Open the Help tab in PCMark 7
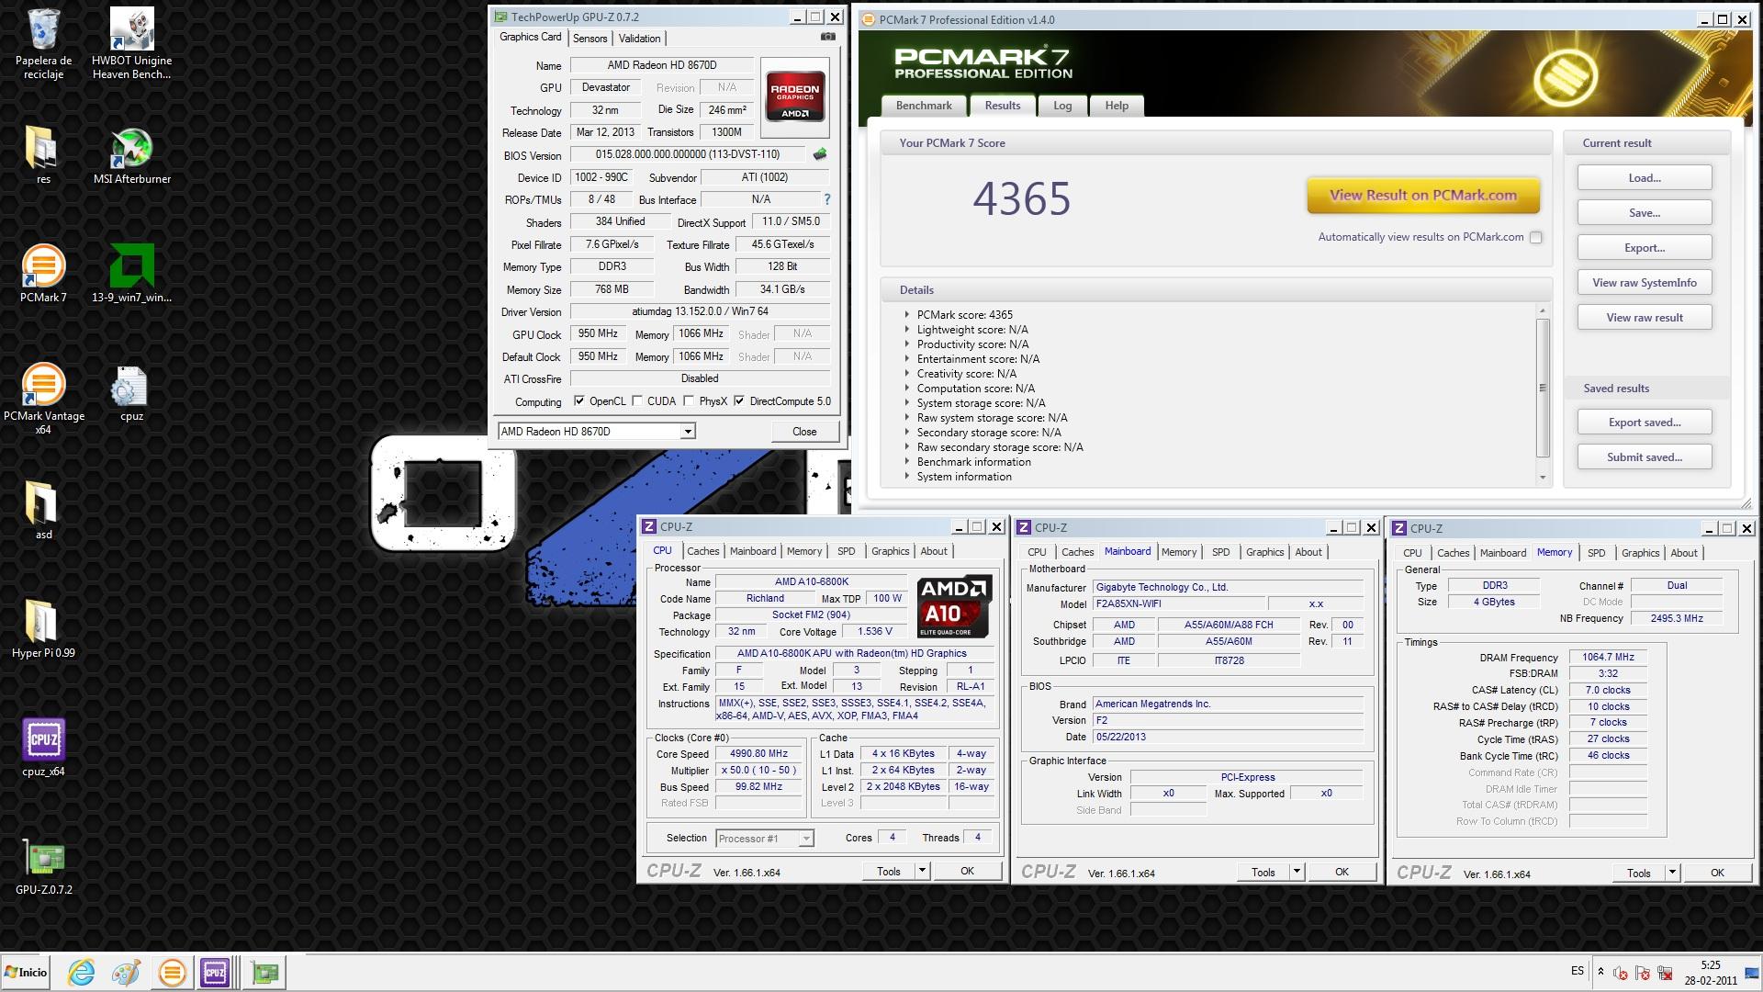This screenshot has height=992, width=1763. pos(1117,106)
